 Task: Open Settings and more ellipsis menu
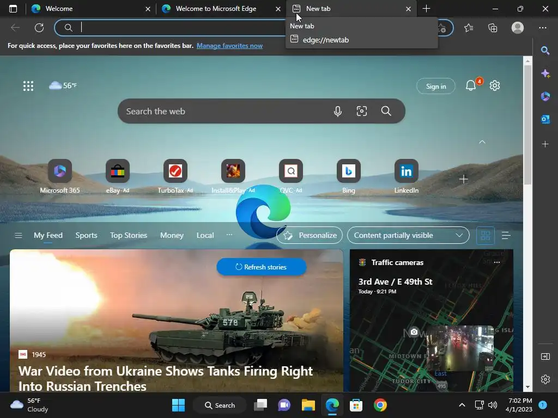(542, 28)
